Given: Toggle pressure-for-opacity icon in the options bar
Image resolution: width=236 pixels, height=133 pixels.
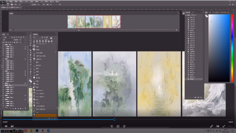Looking at the screenshot, I should 44,5.
